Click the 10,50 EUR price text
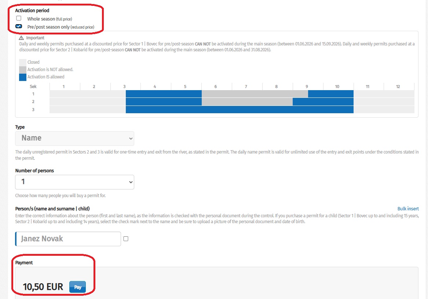Screen dimensions: 428x299 coord(43,287)
